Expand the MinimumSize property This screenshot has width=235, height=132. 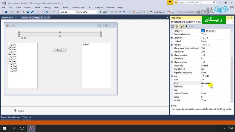[172, 62]
